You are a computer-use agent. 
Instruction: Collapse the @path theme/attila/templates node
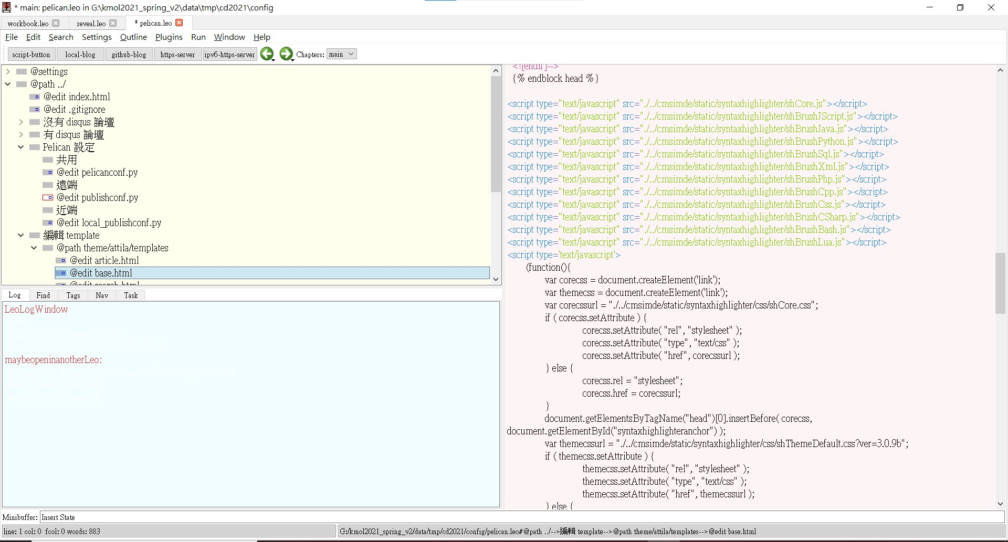pyautogui.click(x=34, y=248)
